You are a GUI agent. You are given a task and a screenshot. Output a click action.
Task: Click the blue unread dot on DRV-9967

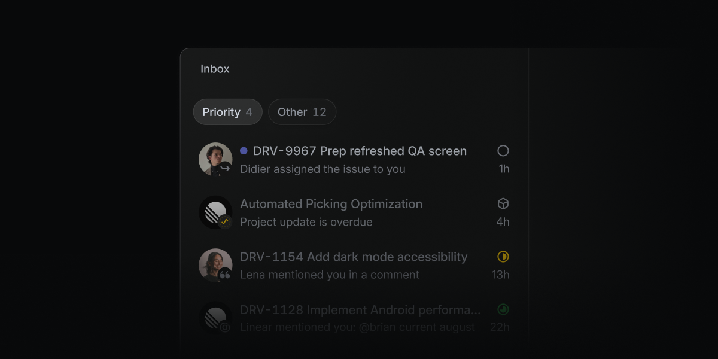(244, 151)
